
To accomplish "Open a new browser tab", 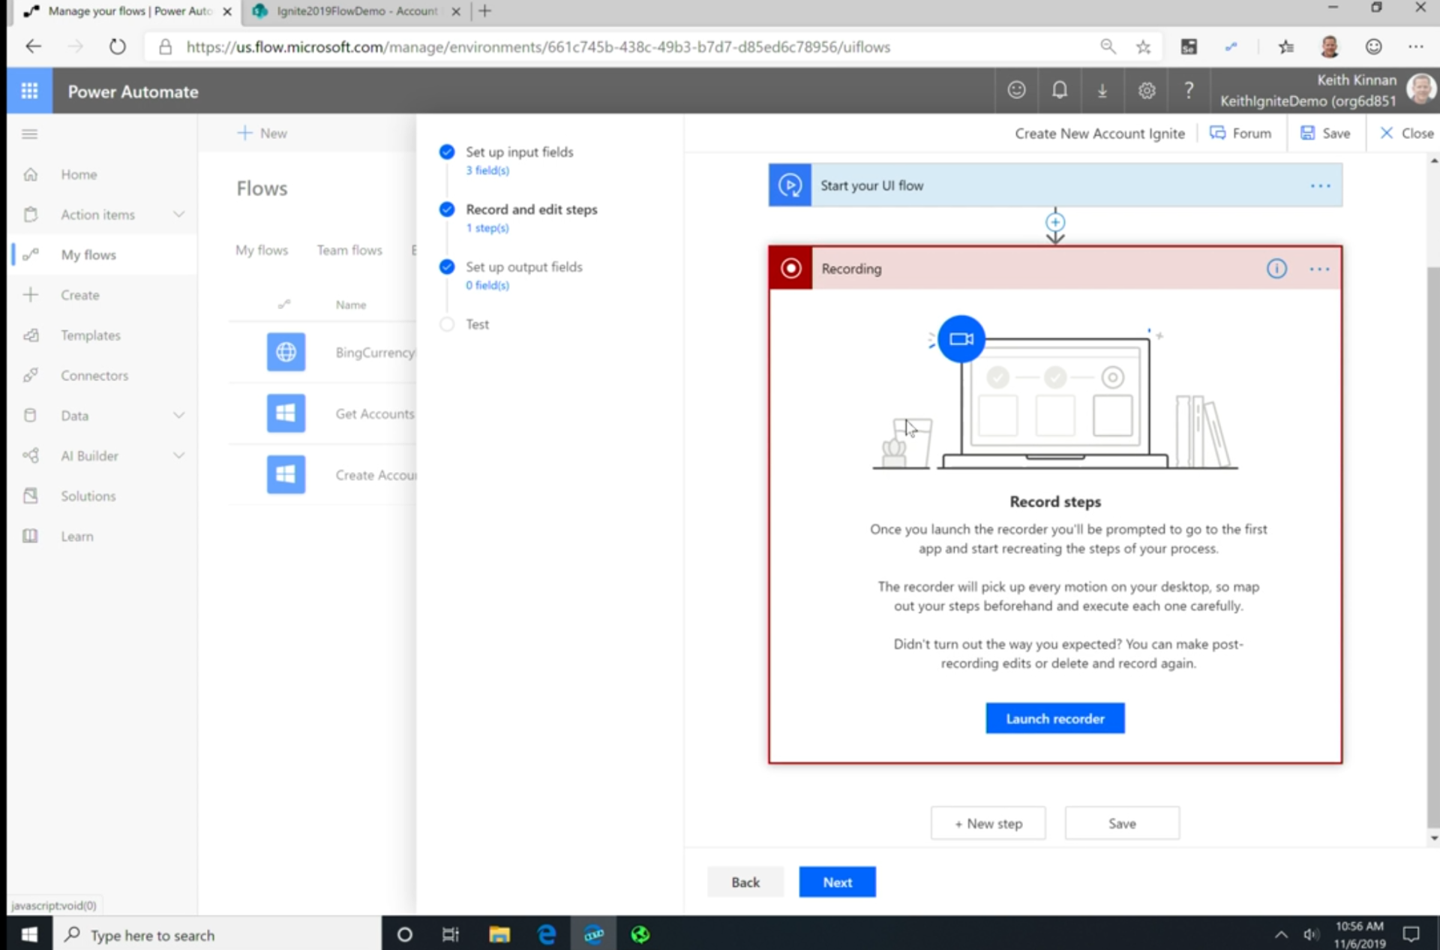I will point(484,11).
